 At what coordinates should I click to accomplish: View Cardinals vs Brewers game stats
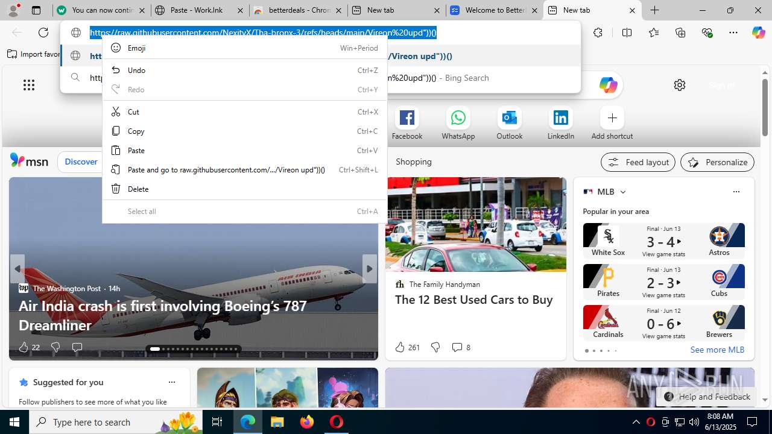pyautogui.click(x=663, y=336)
